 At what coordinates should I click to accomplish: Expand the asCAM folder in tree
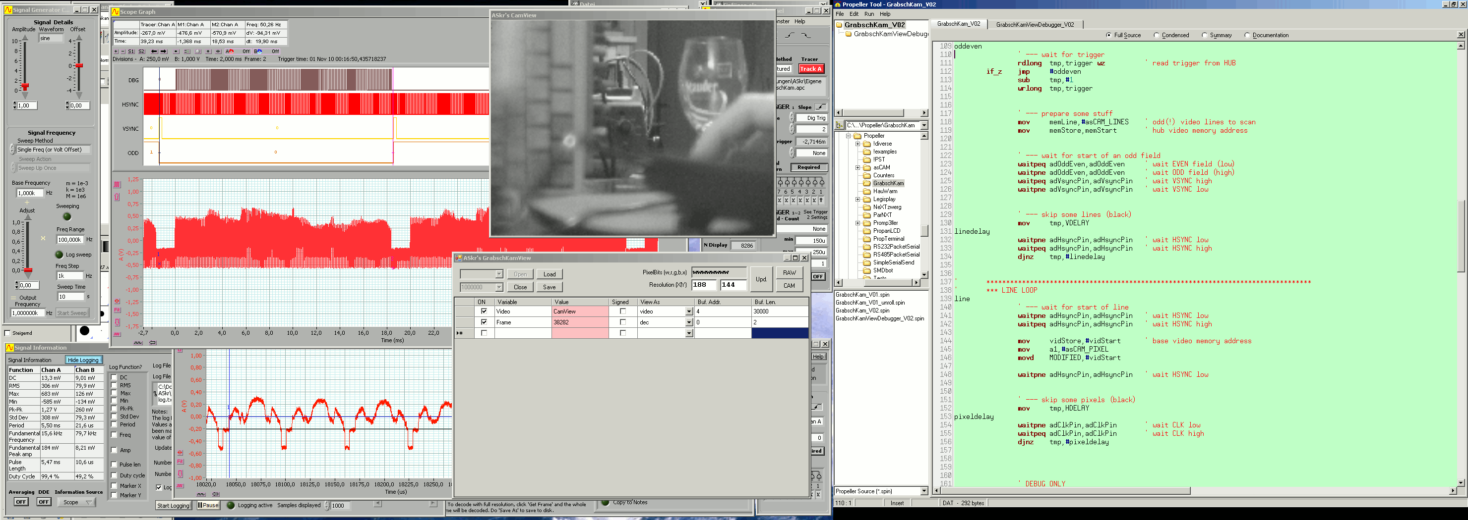click(x=857, y=168)
